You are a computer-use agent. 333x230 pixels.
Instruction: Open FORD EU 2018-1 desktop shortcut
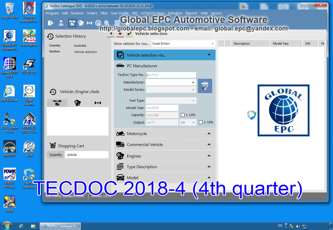[29, 123]
